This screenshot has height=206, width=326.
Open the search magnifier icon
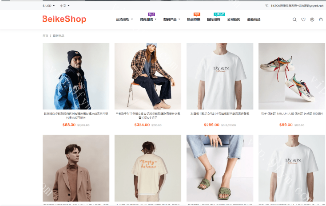pyautogui.click(x=294, y=19)
